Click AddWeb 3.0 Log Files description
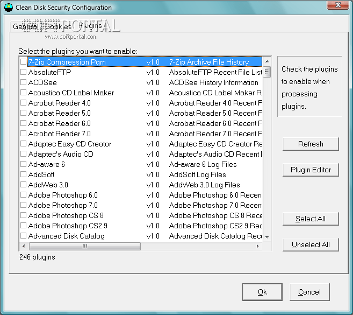 tap(204, 185)
